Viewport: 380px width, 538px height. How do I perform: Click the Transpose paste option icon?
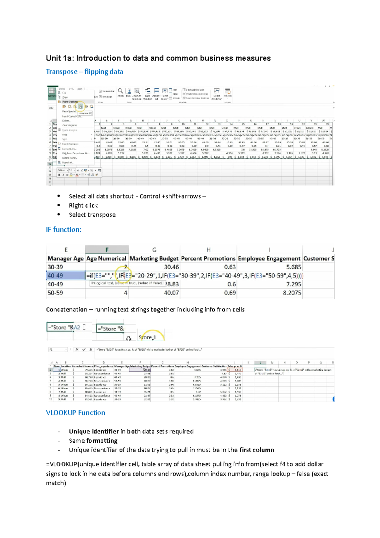[x=81, y=107]
